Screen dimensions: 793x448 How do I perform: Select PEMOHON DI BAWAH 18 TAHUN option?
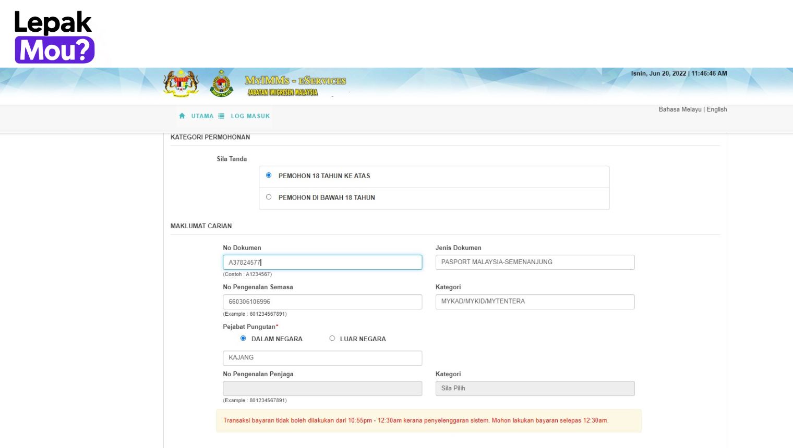click(x=269, y=196)
